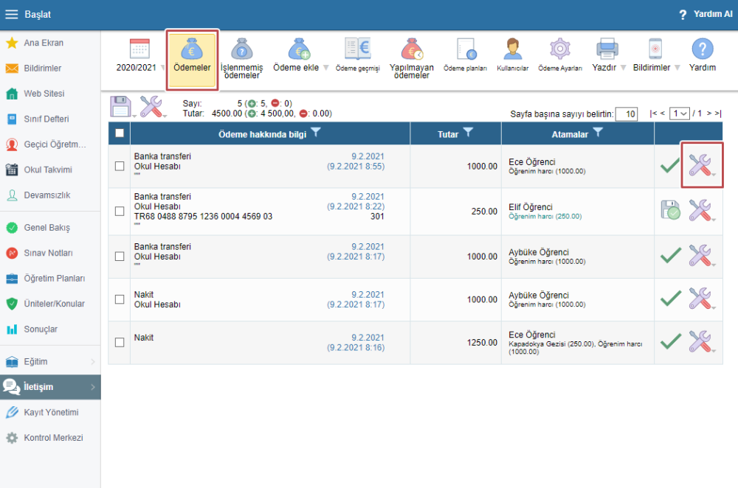Go to the previous page of results

(x=662, y=114)
